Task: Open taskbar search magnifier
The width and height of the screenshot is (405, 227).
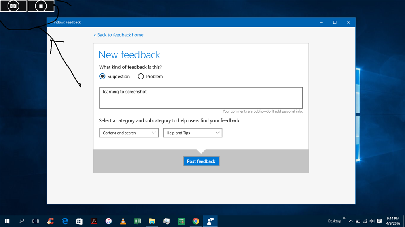Action: (21, 221)
